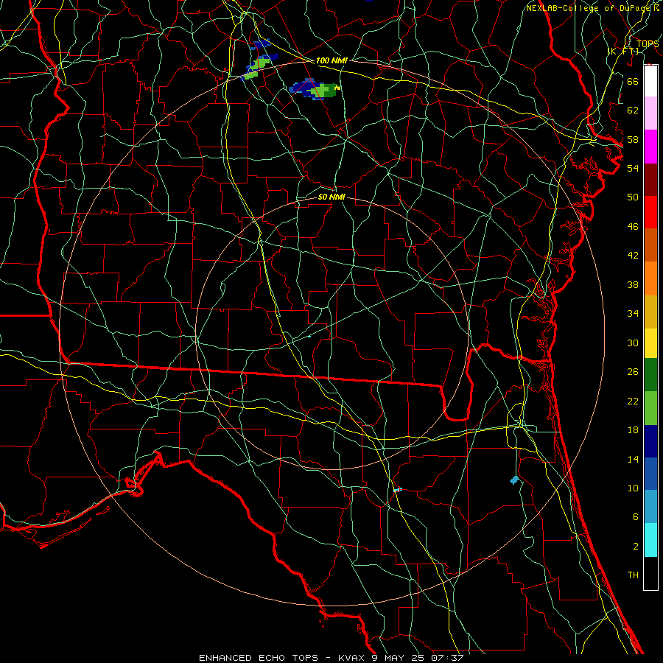
Task: Click the legend value "62"
Action: [633, 110]
